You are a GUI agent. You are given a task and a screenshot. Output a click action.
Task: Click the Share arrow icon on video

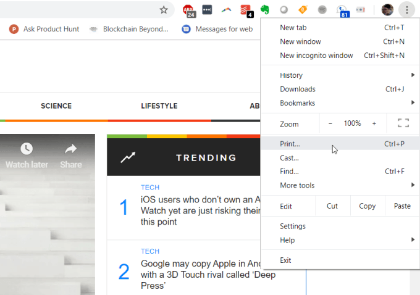click(x=70, y=149)
